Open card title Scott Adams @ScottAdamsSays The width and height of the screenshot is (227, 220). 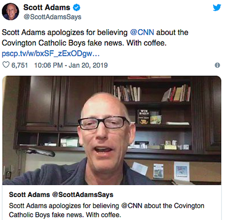(x=61, y=195)
